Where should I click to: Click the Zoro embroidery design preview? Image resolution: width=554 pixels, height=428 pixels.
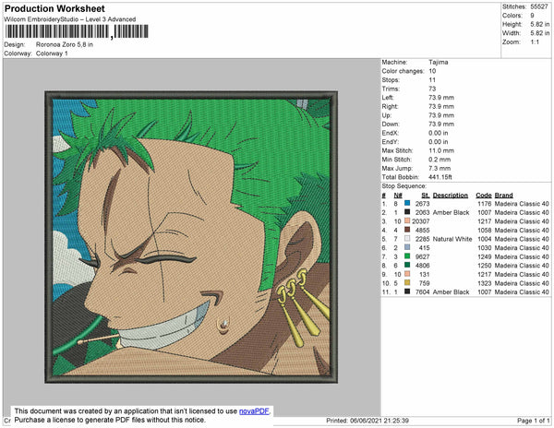coord(191,237)
